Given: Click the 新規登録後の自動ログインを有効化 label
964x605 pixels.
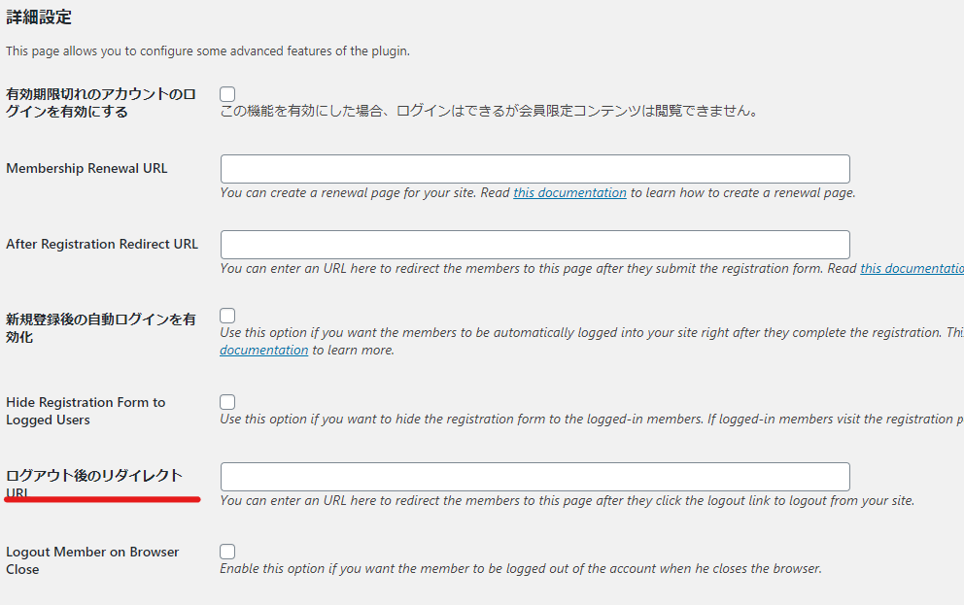Looking at the screenshot, I should coord(101,328).
